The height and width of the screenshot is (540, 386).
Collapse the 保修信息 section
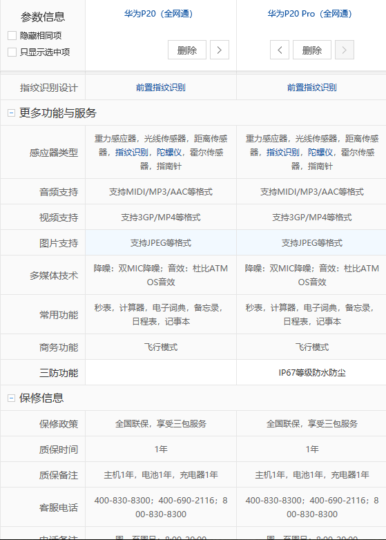[11, 398]
